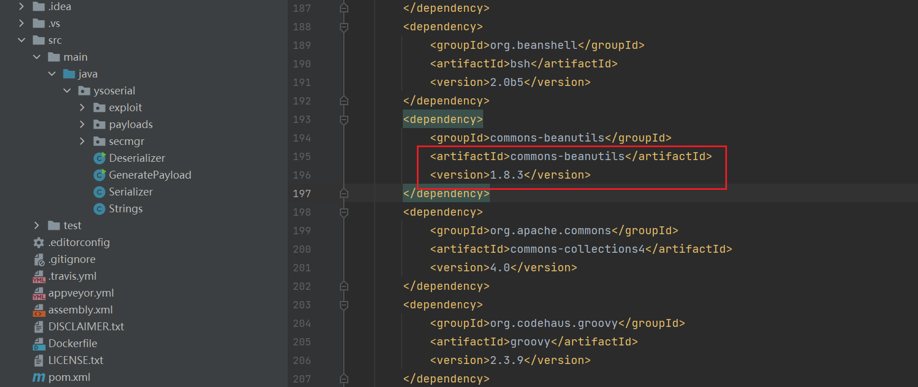Click the ysoserial package folder icon
Image resolution: width=918 pixels, height=387 pixels.
pos(84,91)
